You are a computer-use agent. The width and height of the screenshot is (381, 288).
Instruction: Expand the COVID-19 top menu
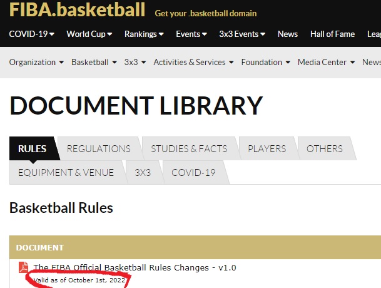(31, 34)
